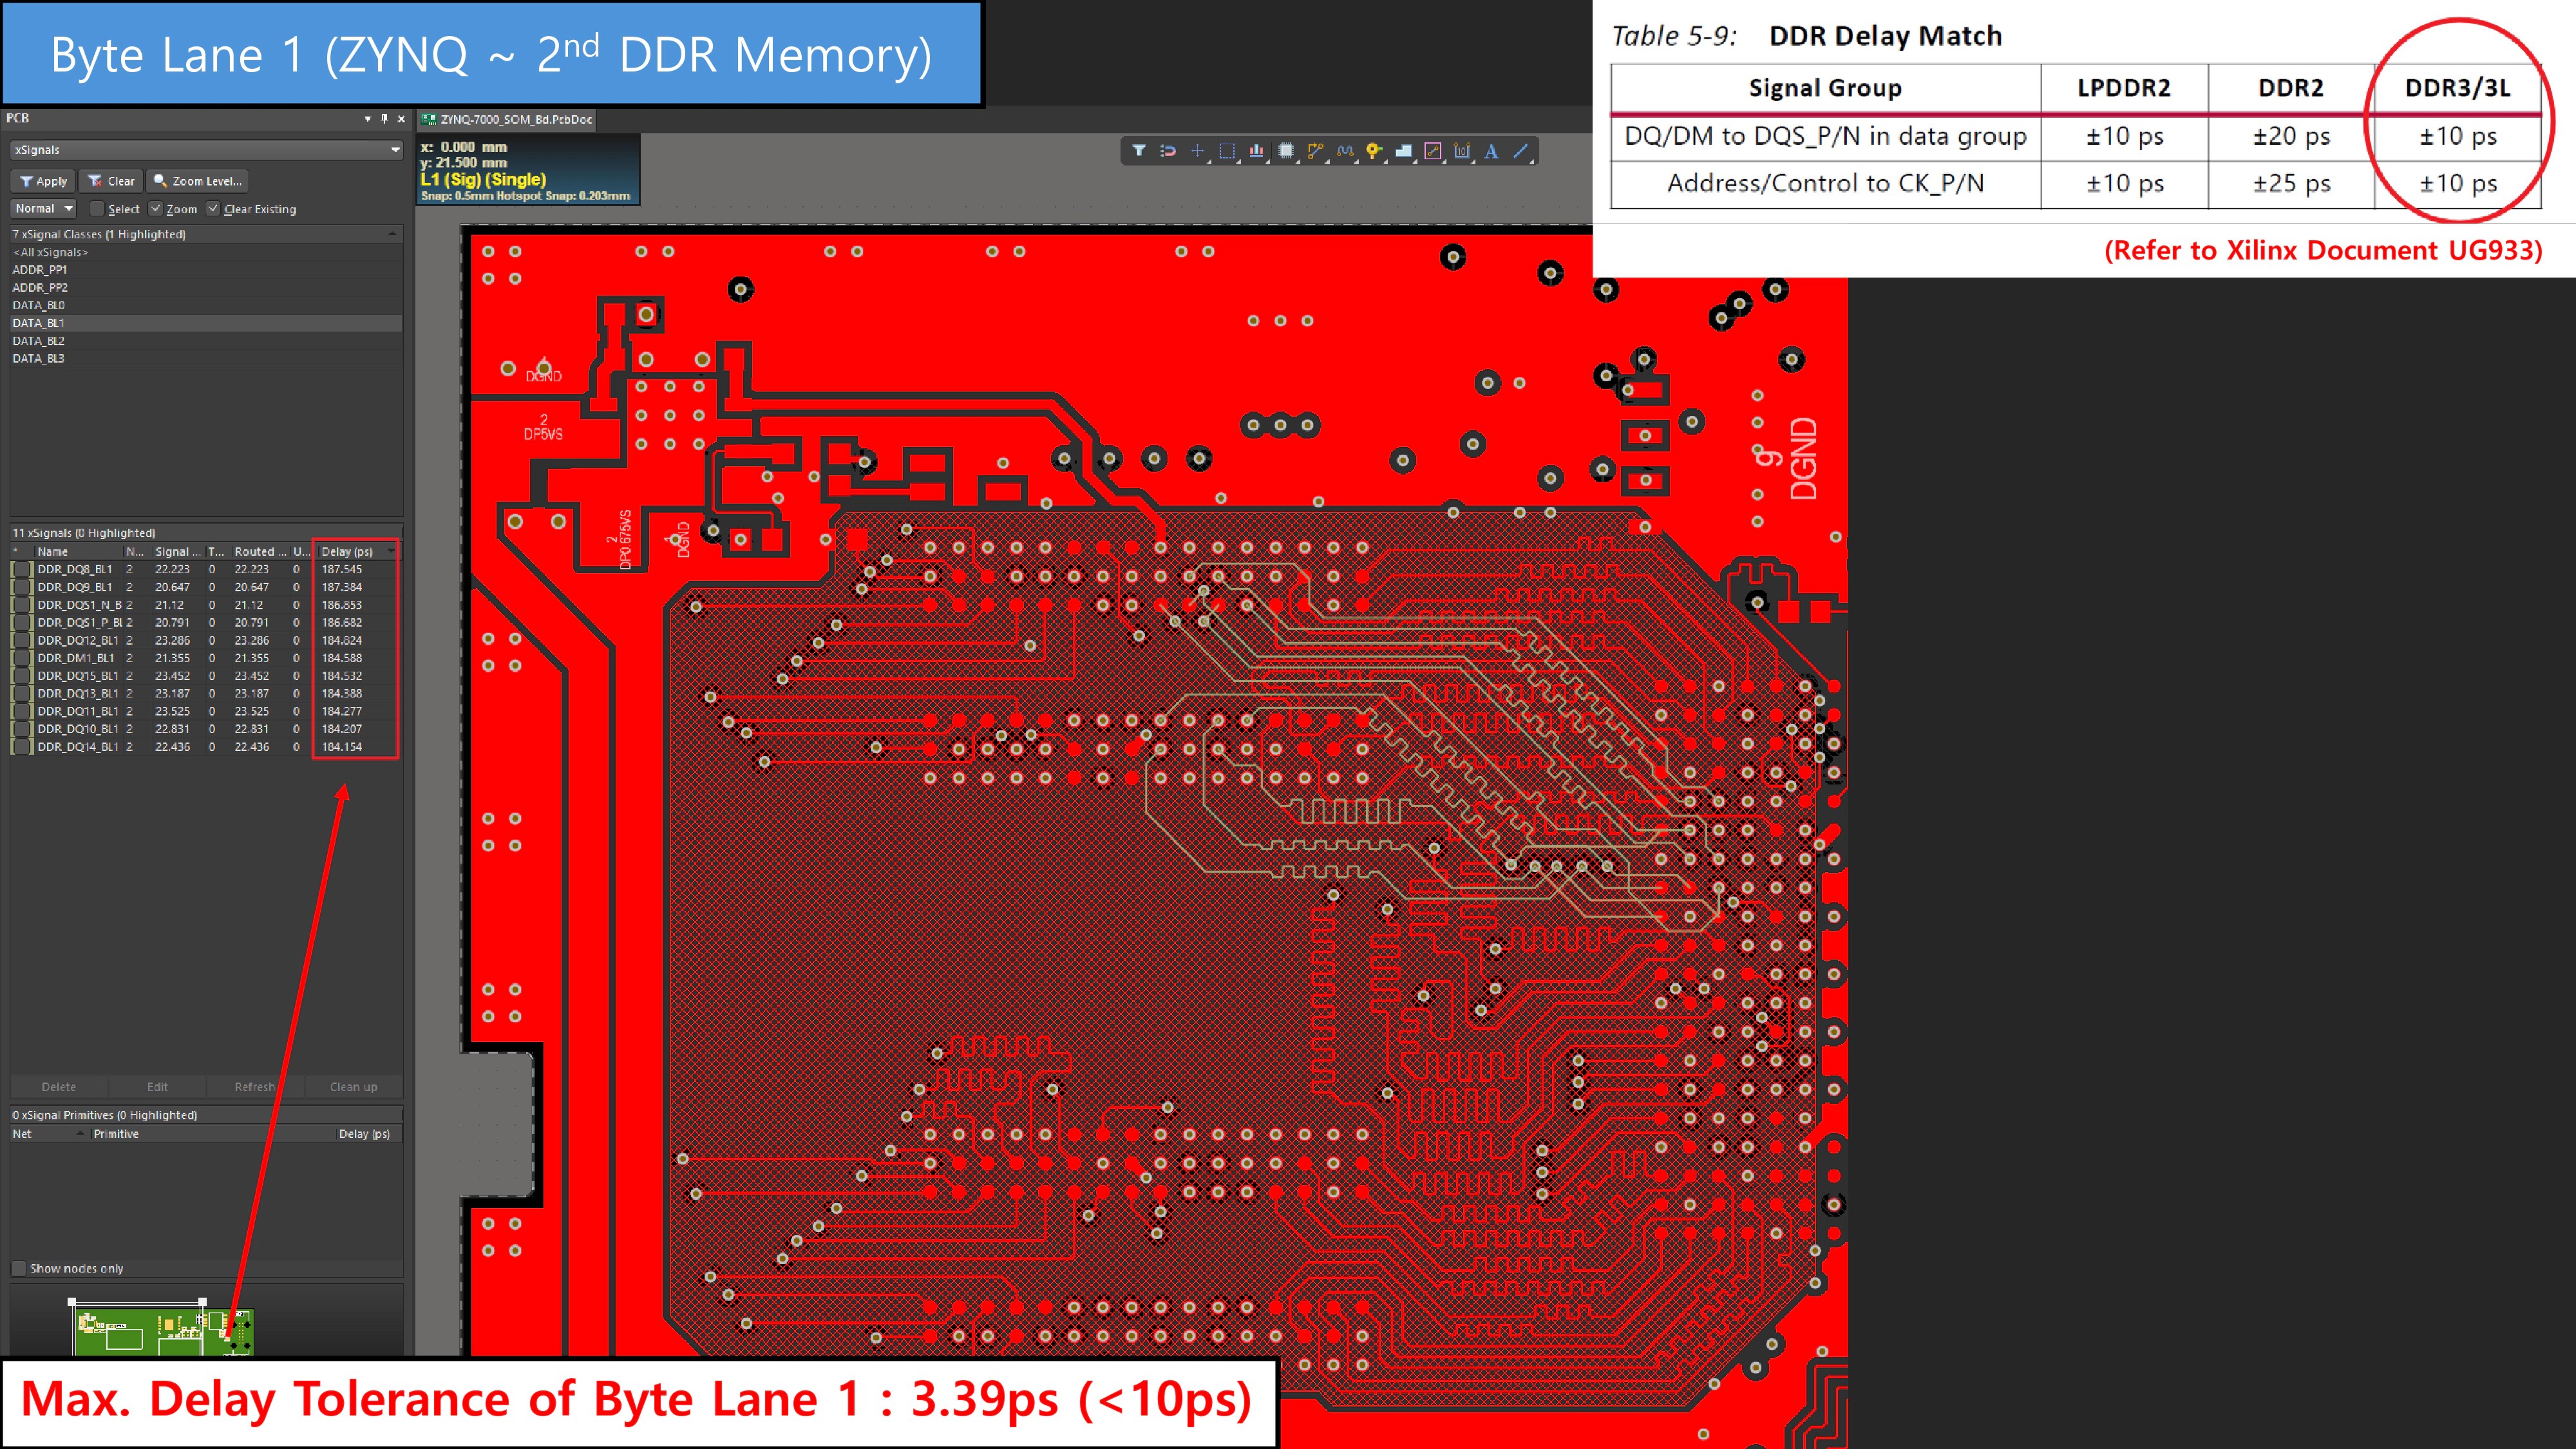Select the move objects crosshair tool
2576x1449 pixels.
[x=1197, y=151]
